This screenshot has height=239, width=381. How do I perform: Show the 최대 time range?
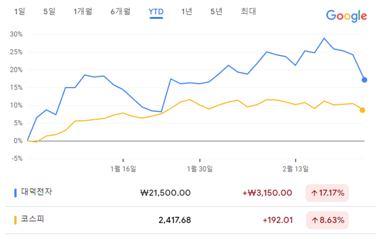tap(248, 11)
